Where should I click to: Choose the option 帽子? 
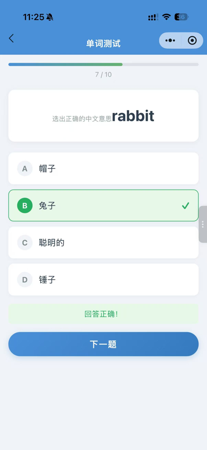coord(103,168)
